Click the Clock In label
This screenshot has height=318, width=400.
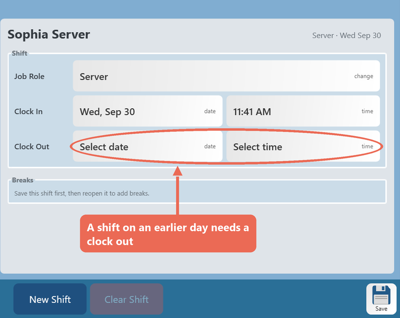[28, 111]
